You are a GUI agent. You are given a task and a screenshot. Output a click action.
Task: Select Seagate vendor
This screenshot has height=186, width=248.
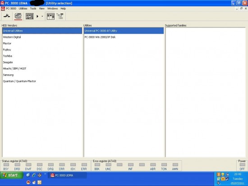click(x=42, y=62)
